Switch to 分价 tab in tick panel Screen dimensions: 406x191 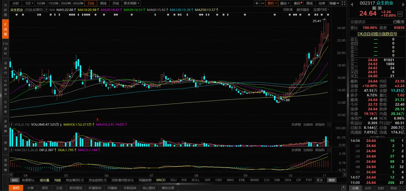point(368,188)
